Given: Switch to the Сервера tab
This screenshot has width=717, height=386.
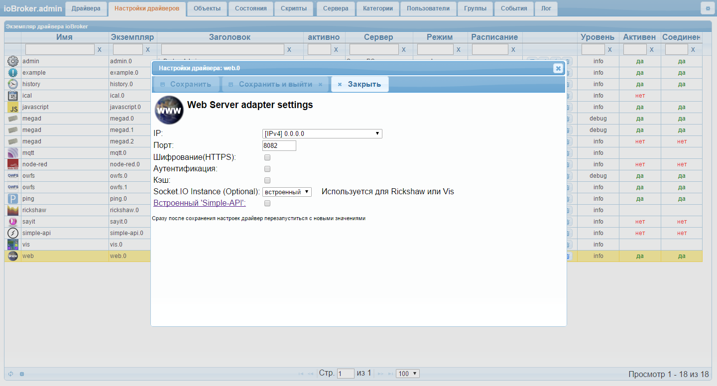Looking at the screenshot, I should tap(336, 8).
